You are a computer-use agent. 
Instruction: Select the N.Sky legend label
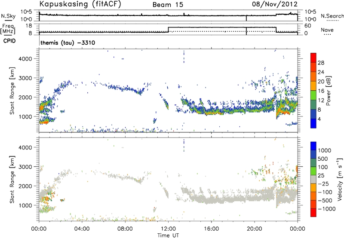[x=8, y=16]
